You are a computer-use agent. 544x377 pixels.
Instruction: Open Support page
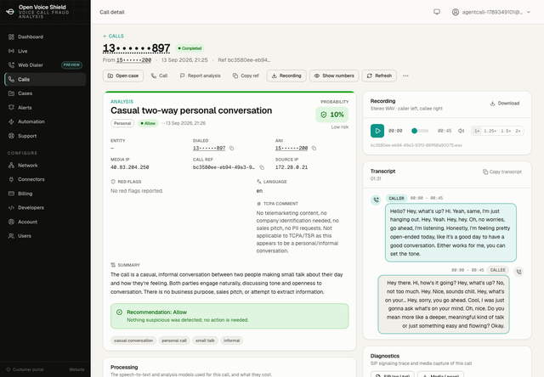45,136
